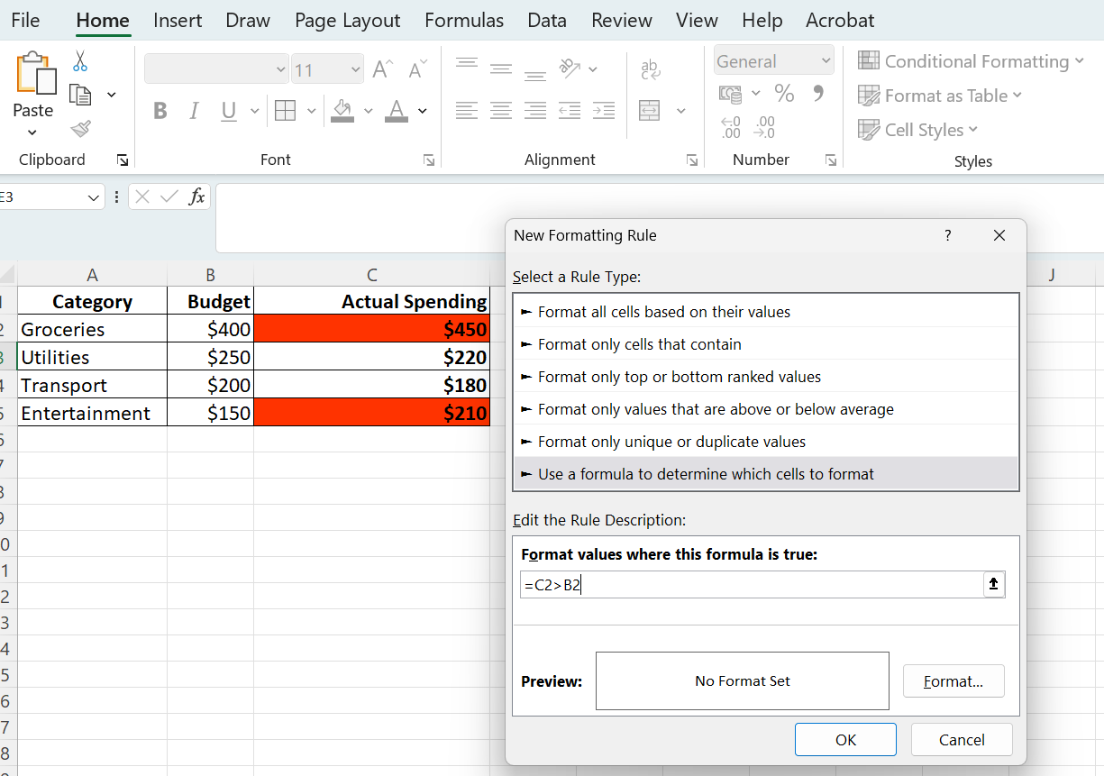Click the Wrap Text icon
This screenshot has height=776, width=1104.
650,69
